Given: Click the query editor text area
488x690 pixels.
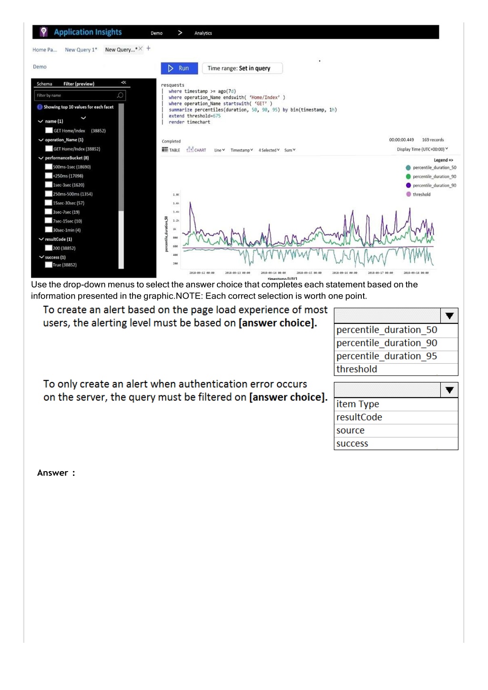Looking at the screenshot, I should [249, 103].
